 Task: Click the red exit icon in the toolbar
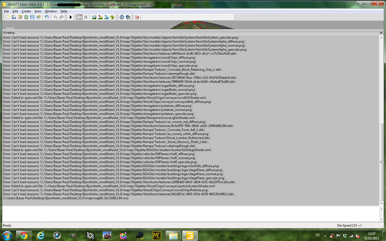point(137,17)
